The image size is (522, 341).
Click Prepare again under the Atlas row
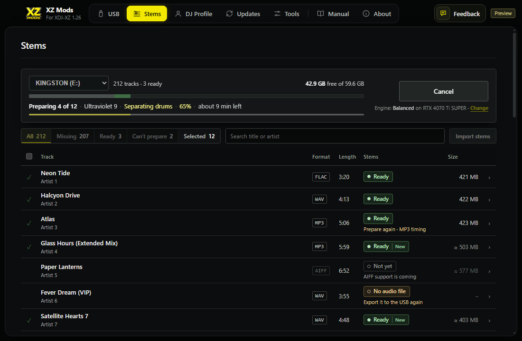click(379, 229)
